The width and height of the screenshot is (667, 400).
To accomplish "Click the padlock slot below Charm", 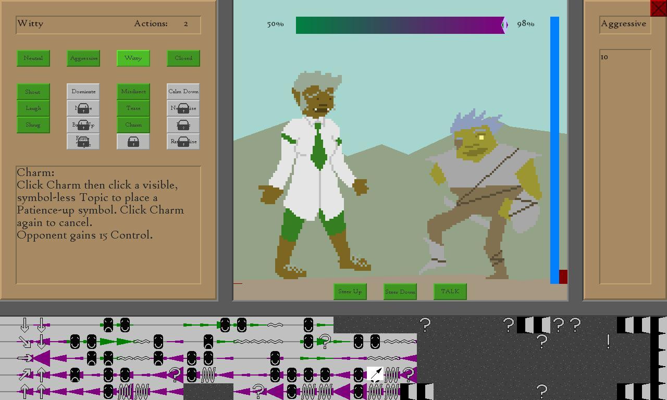I will click(x=133, y=142).
